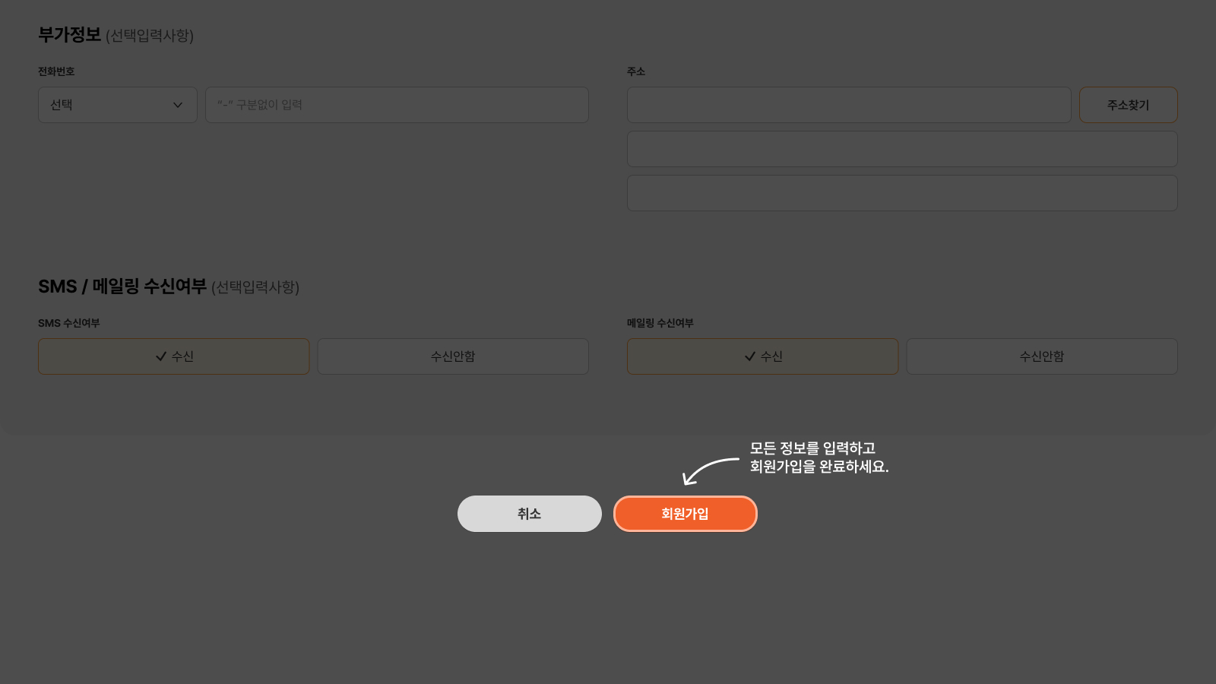The image size is (1216, 684).
Task: Click the SMS / 메일링 수신여부 heading
Action: pyautogui.click(x=122, y=287)
